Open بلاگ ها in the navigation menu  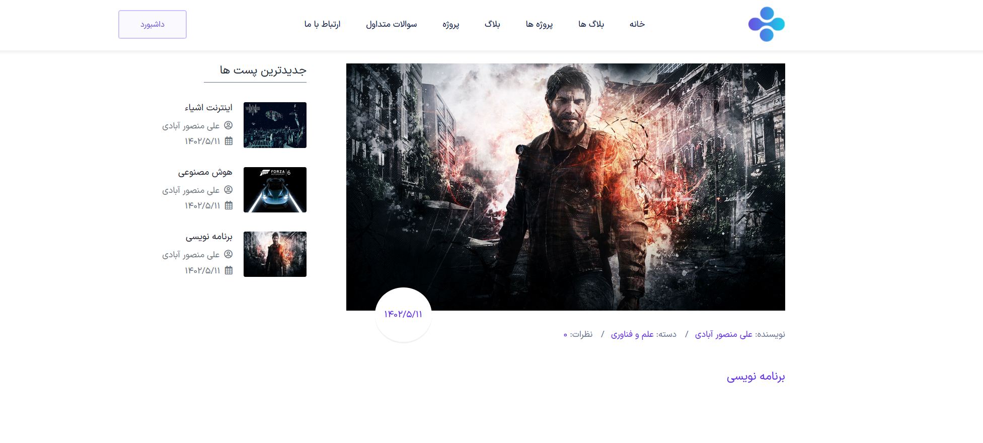(x=591, y=24)
